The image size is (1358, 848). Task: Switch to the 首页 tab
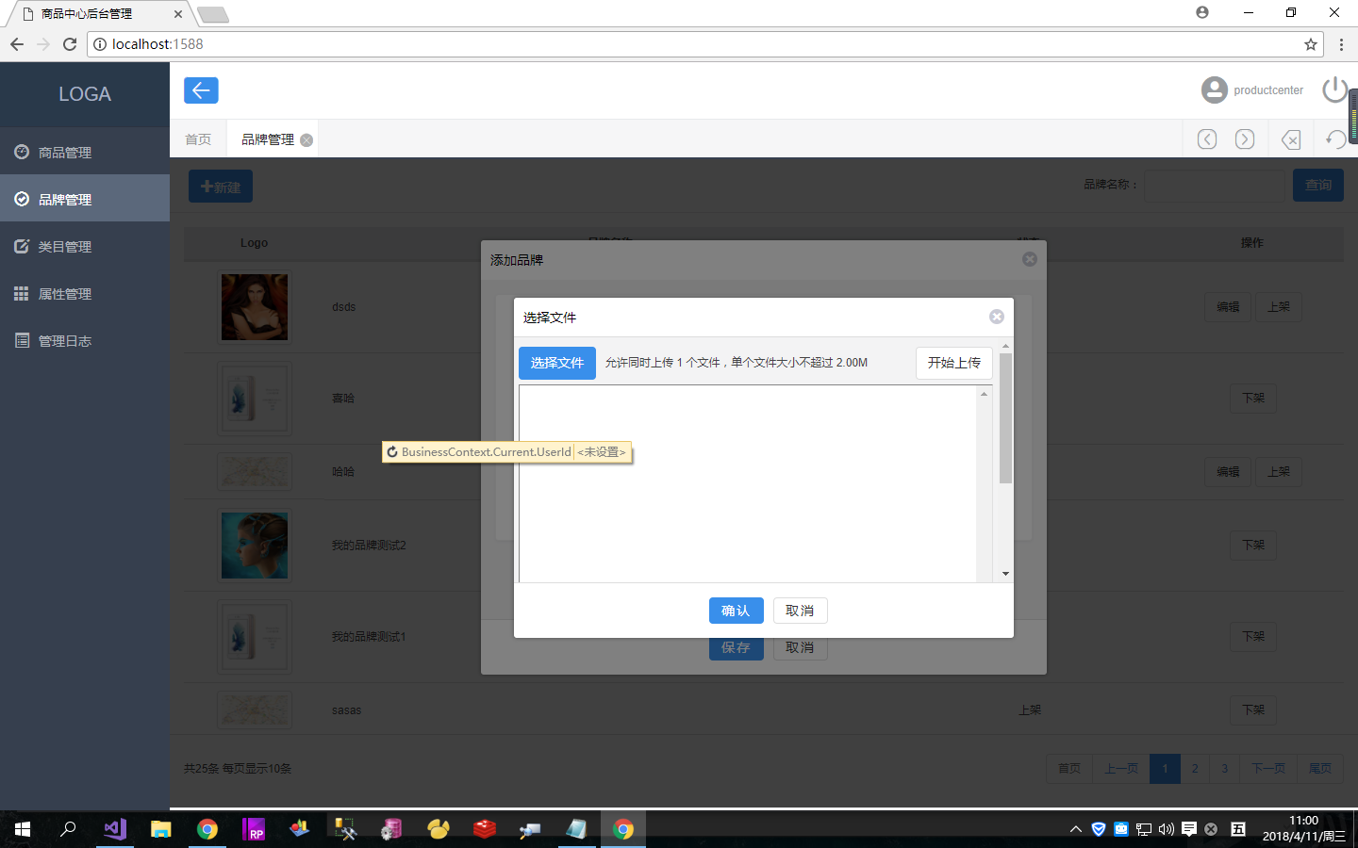pyautogui.click(x=198, y=139)
